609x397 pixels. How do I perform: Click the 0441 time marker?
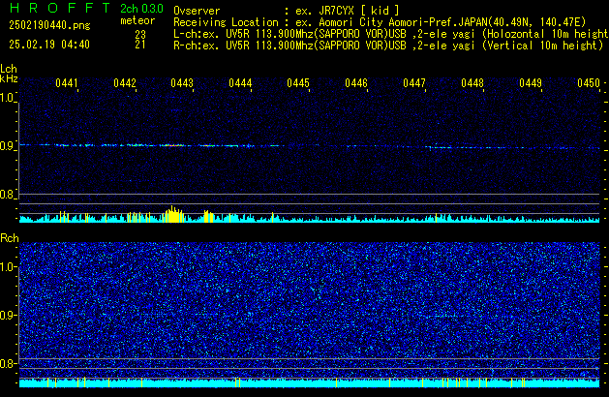click(x=67, y=83)
